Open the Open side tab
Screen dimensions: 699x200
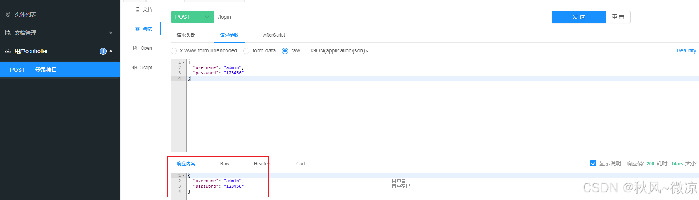(x=143, y=48)
